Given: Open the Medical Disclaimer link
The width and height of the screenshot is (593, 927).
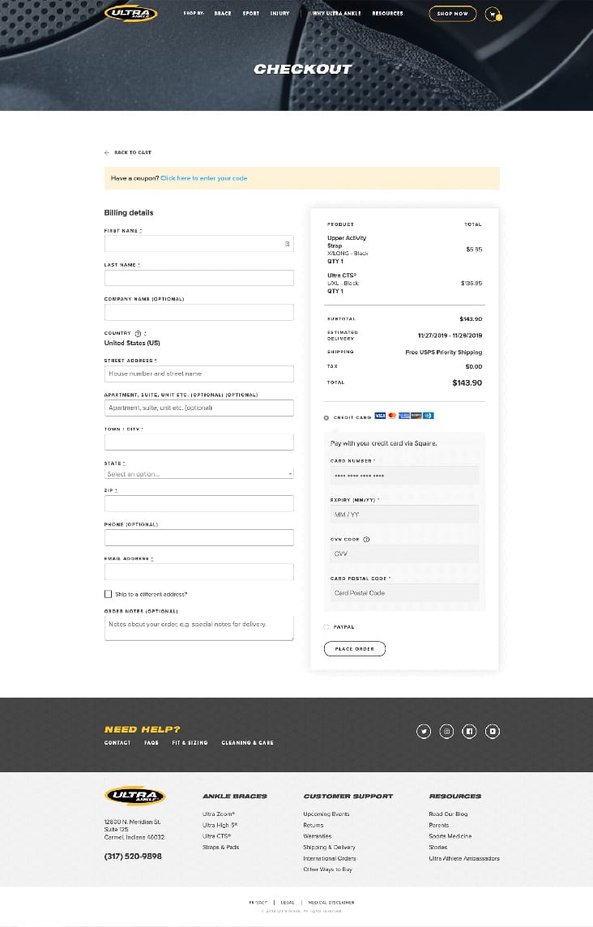Looking at the screenshot, I should coord(331,903).
